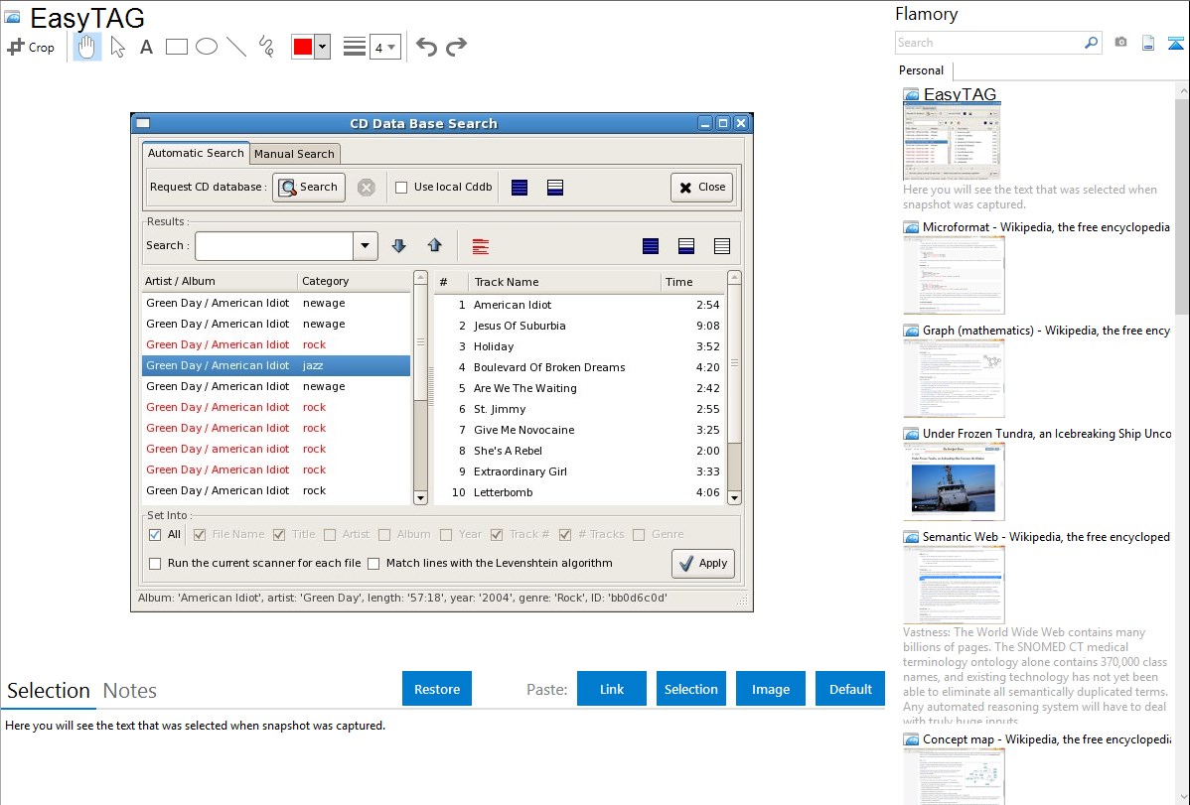The image size is (1190, 805).
Task: Select the freehand scribble tool
Action: coord(266,47)
